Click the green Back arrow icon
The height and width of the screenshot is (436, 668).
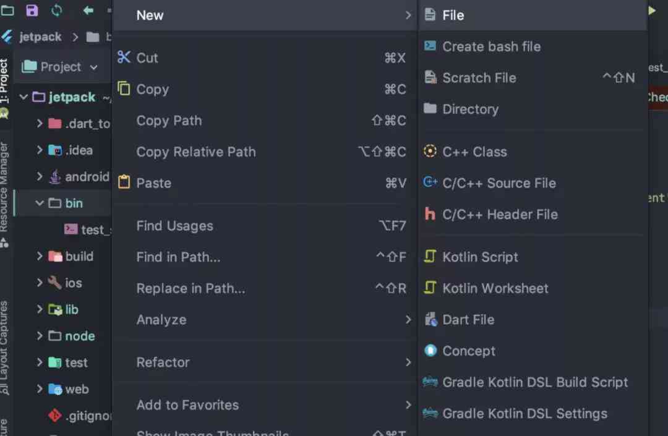pos(88,11)
